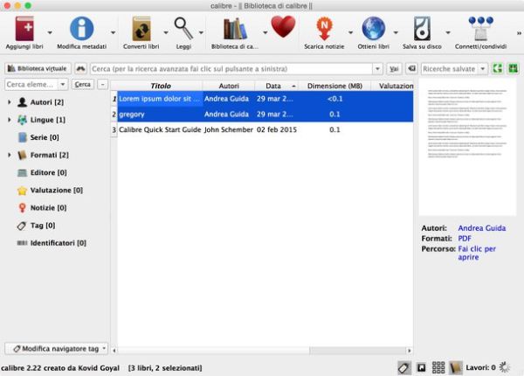Open the PDF format link
524x376 pixels.
465,239
